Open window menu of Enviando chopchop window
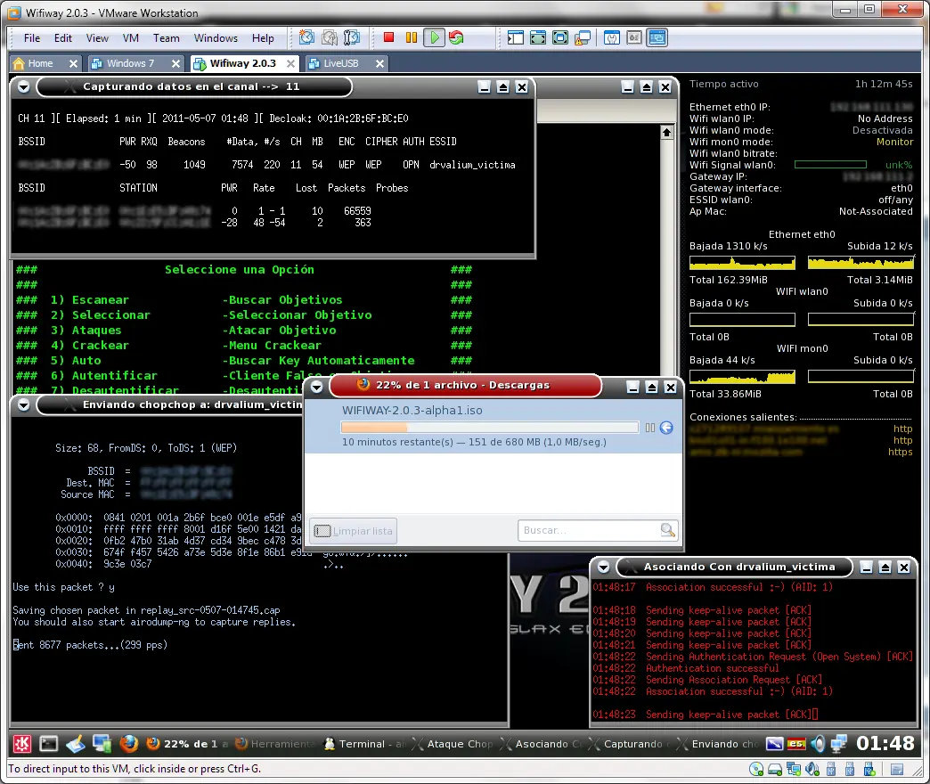 pos(24,405)
